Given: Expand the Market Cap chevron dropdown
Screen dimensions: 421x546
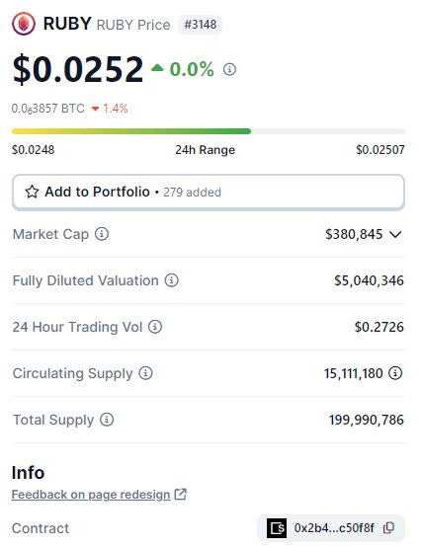Looking at the screenshot, I should 395,235.
